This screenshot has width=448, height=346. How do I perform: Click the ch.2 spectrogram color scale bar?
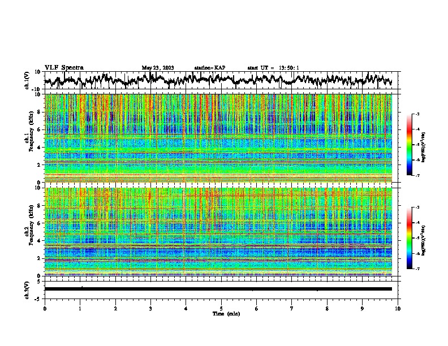[409, 238]
